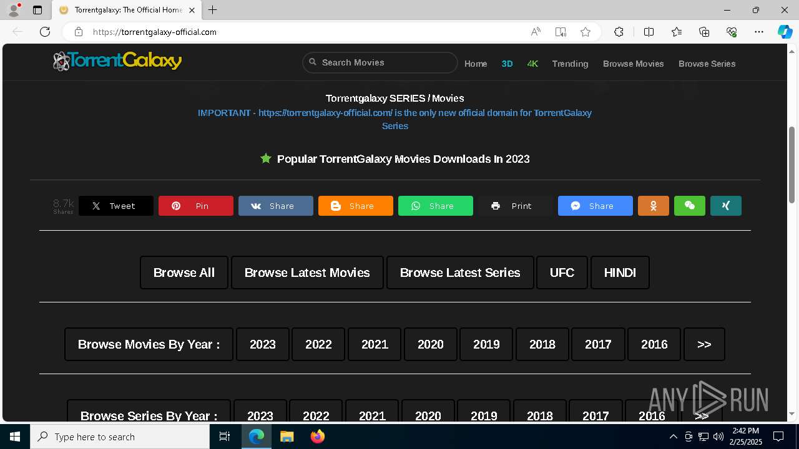Image resolution: width=799 pixels, height=449 pixels.
Task: Share via Blogger button
Action: (x=356, y=206)
